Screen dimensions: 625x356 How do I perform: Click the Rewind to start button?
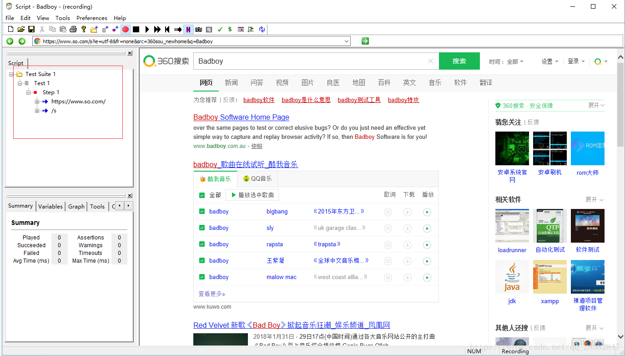click(167, 29)
